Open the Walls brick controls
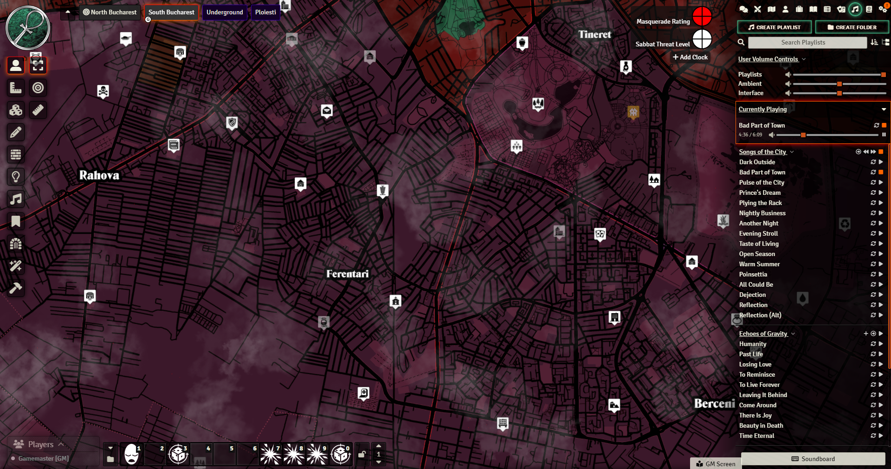The height and width of the screenshot is (469, 891). pos(16,154)
